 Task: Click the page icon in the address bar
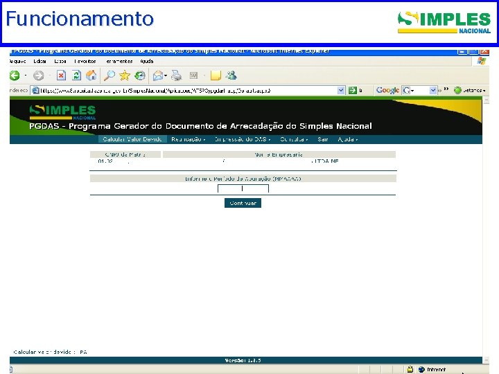(35, 91)
